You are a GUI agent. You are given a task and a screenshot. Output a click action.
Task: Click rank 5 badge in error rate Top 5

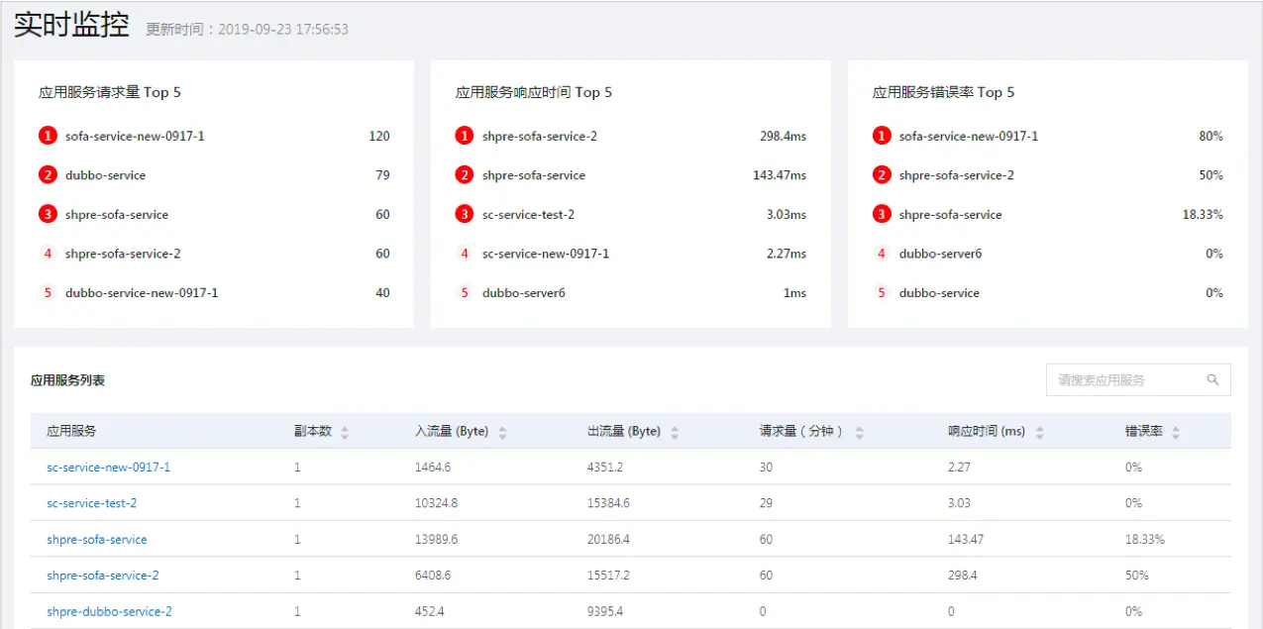point(882,292)
